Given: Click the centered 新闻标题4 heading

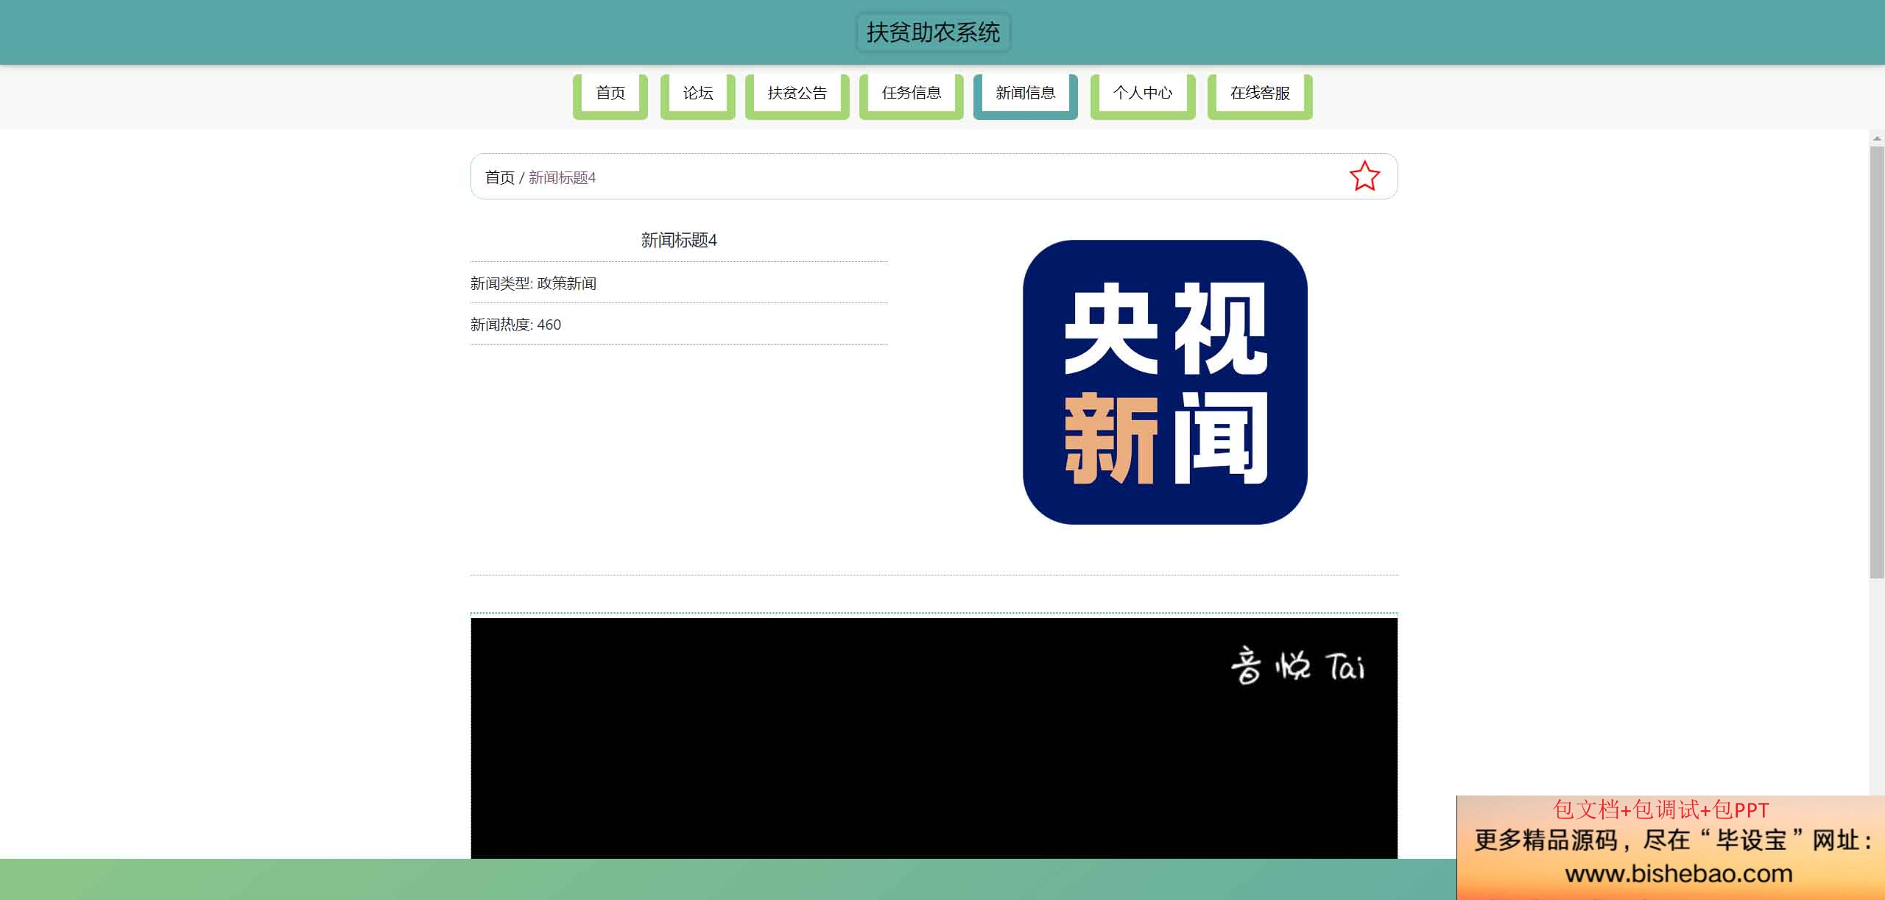Looking at the screenshot, I should click(679, 240).
